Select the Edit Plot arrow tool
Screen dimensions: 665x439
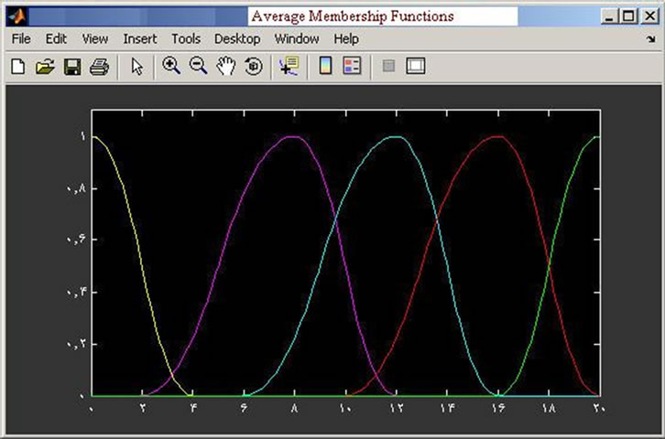click(136, 67)
